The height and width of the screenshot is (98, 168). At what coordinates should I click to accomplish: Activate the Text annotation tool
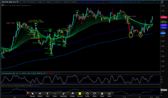coord(47,95)
